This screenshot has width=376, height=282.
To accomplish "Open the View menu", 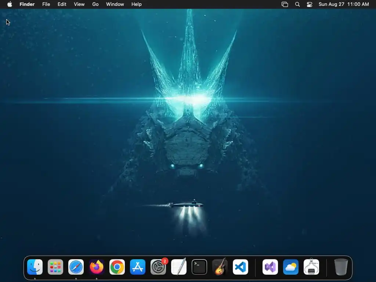I will (79, 4).
